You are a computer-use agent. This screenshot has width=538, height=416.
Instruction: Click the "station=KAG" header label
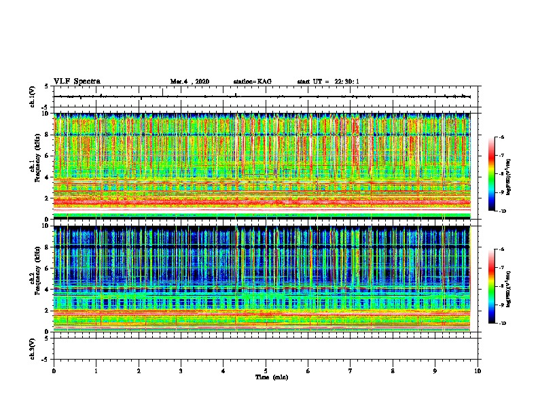[x=253, y=82]
